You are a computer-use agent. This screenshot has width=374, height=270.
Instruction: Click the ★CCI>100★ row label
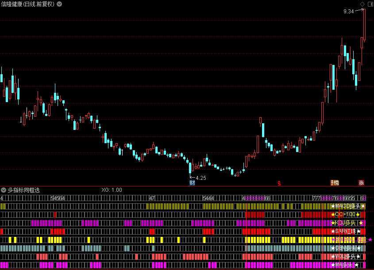pos(345,214)
